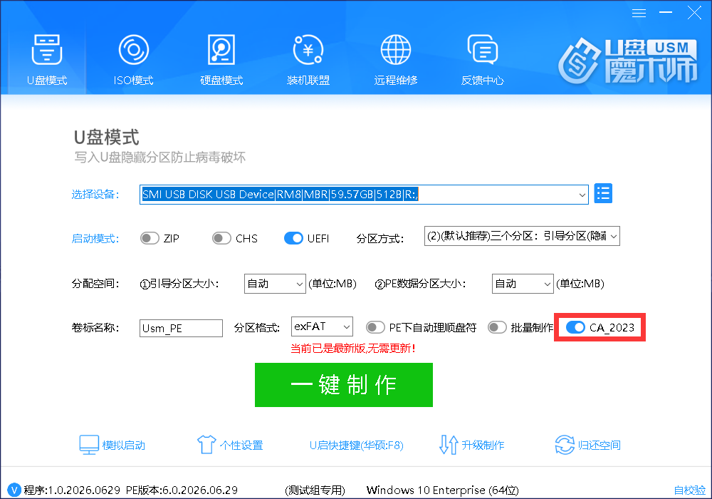Enable 批量制作 batch switch
The image size is (712, 499).
pos(497,327)
